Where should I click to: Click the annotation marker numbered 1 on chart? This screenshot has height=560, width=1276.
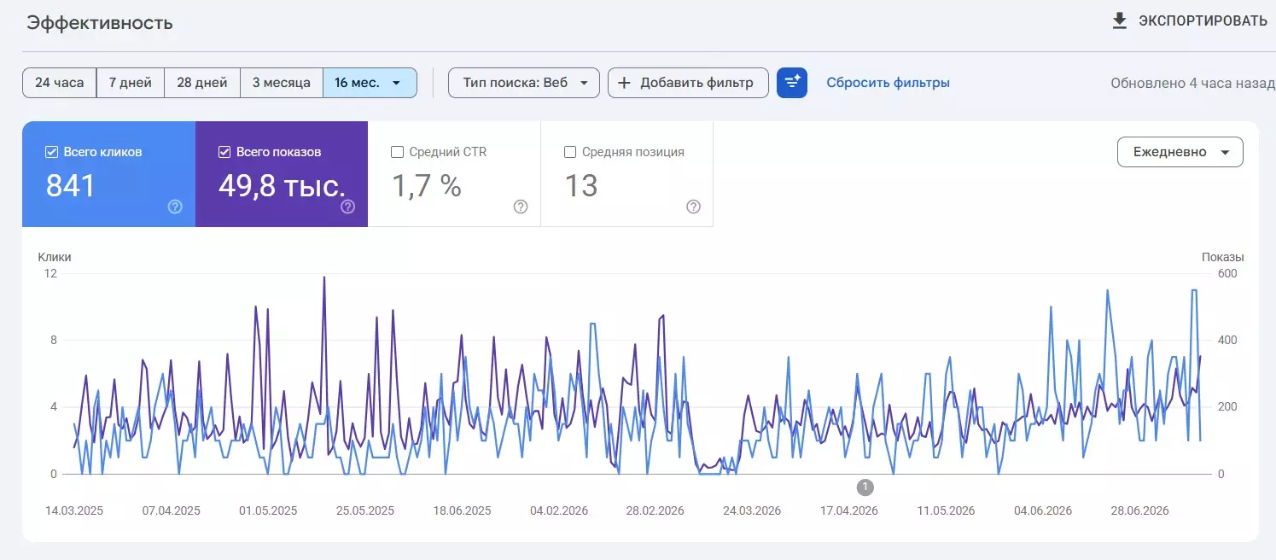[x=865, y=487]
